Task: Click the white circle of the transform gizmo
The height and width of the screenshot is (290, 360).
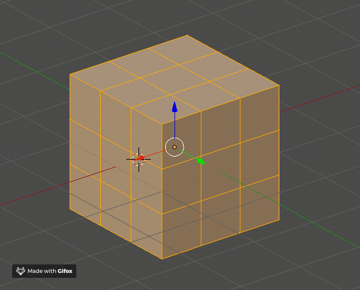Action: click(175, 147)
